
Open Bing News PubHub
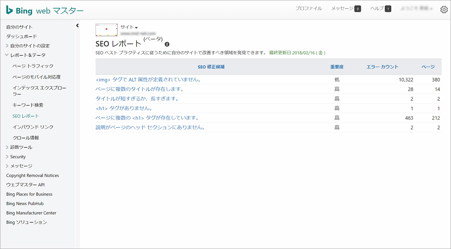(25, 203)
